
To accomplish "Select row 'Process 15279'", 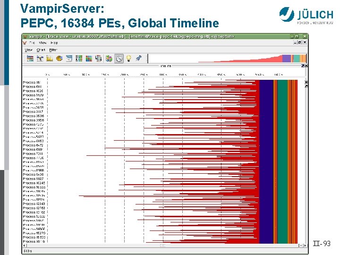I will pos(34,233).
